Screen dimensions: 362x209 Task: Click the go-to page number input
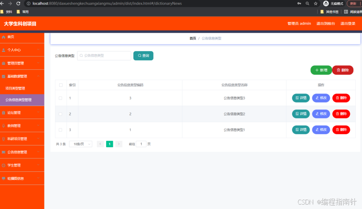[x=141, y=144]
